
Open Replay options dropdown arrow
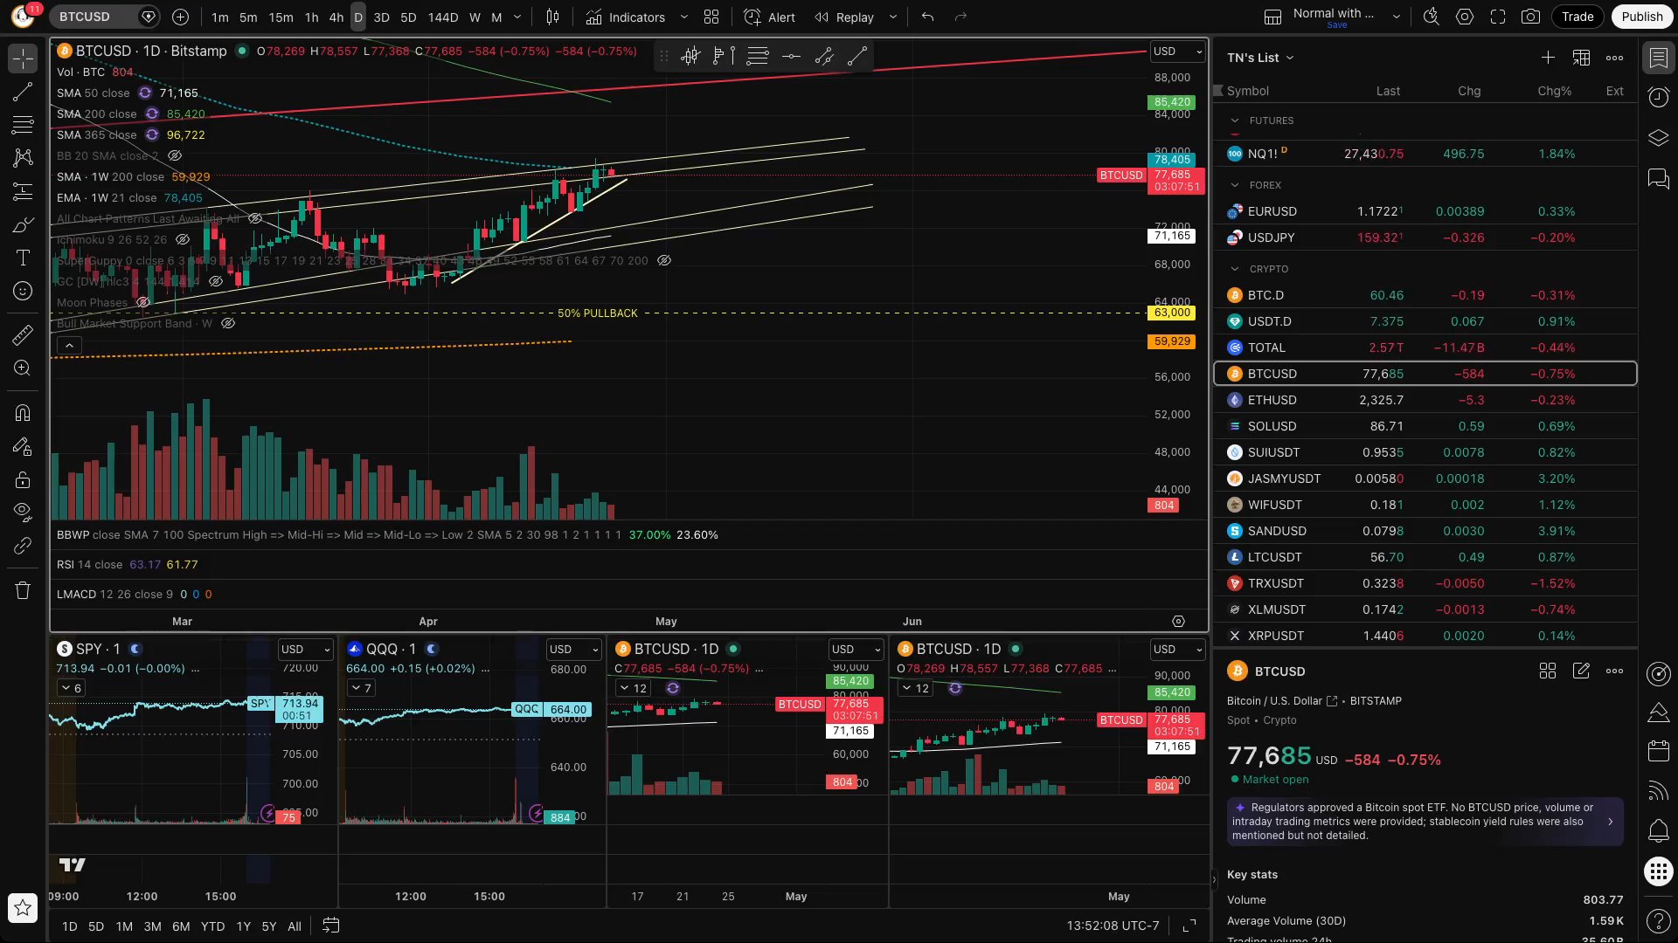(892, 17)
